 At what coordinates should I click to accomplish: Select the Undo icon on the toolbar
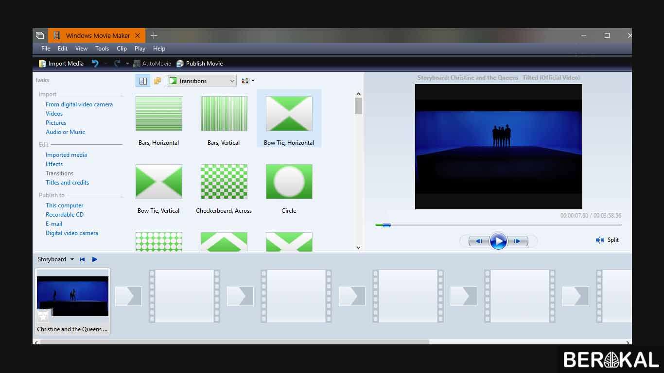click(95, 63)
